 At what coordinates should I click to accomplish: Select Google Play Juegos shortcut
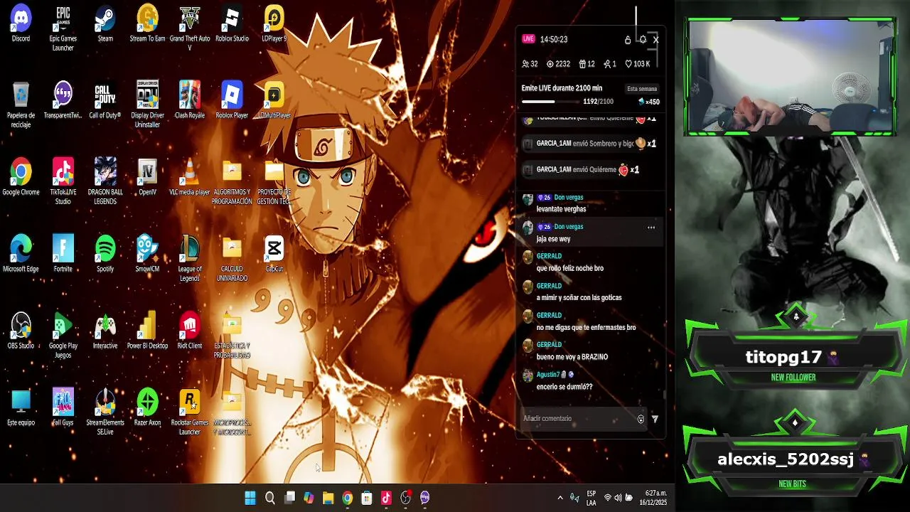[x=63, y=336]
